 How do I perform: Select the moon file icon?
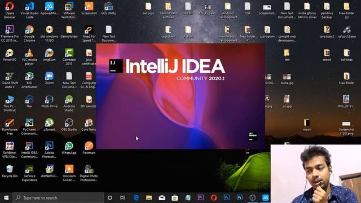307,125
